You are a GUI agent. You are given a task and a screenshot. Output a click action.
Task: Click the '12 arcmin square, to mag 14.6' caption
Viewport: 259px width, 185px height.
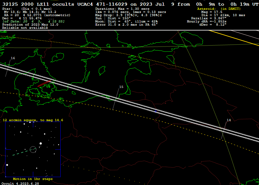click(33, 120)
